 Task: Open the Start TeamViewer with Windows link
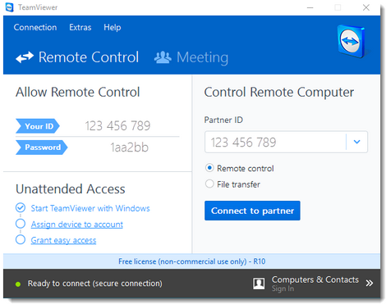point(90,208)
